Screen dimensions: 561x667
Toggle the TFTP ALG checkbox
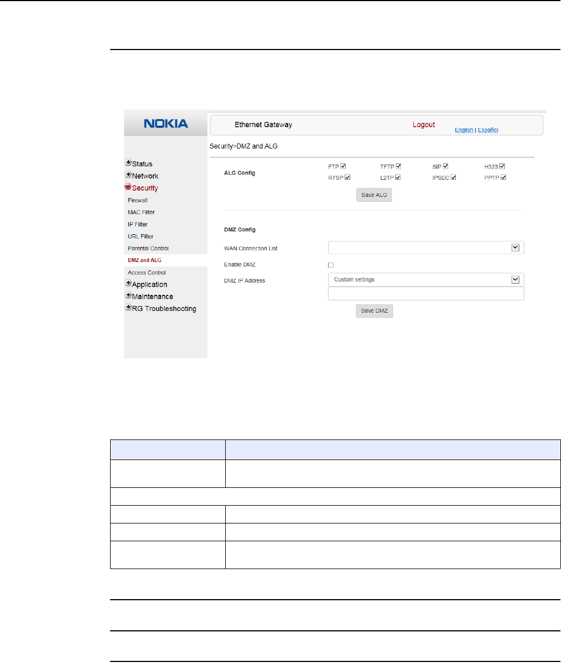398,166
